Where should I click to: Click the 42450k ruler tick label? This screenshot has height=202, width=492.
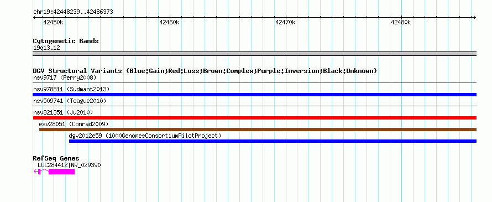(x=53, y=22)
